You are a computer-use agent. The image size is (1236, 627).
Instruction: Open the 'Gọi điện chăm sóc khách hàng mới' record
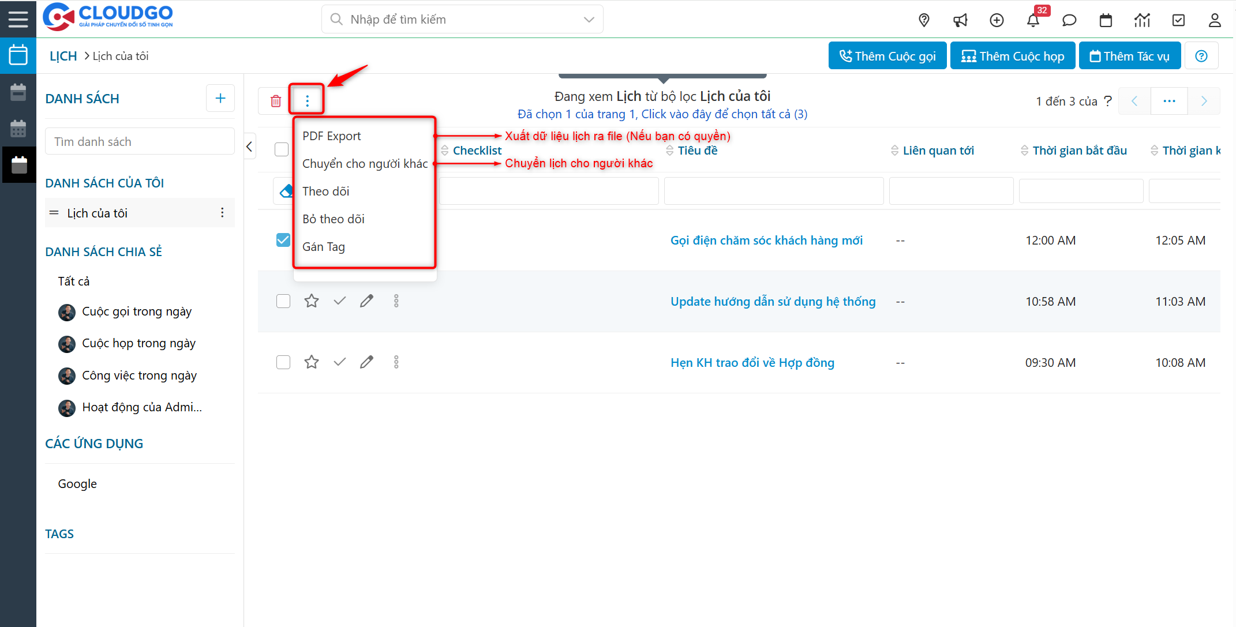click(766, 240)
